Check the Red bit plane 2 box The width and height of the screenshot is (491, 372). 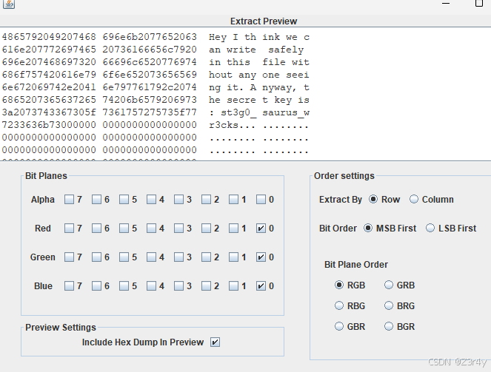coord(206,229)
